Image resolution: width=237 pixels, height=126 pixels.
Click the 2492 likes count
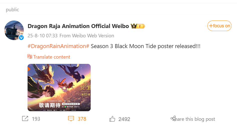pos(124,119)
